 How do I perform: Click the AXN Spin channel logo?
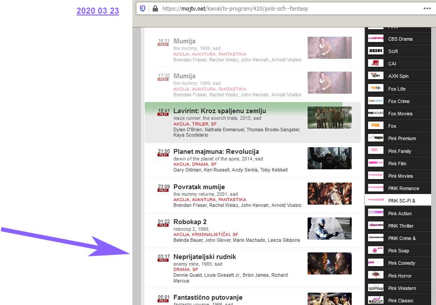[376, 76]
